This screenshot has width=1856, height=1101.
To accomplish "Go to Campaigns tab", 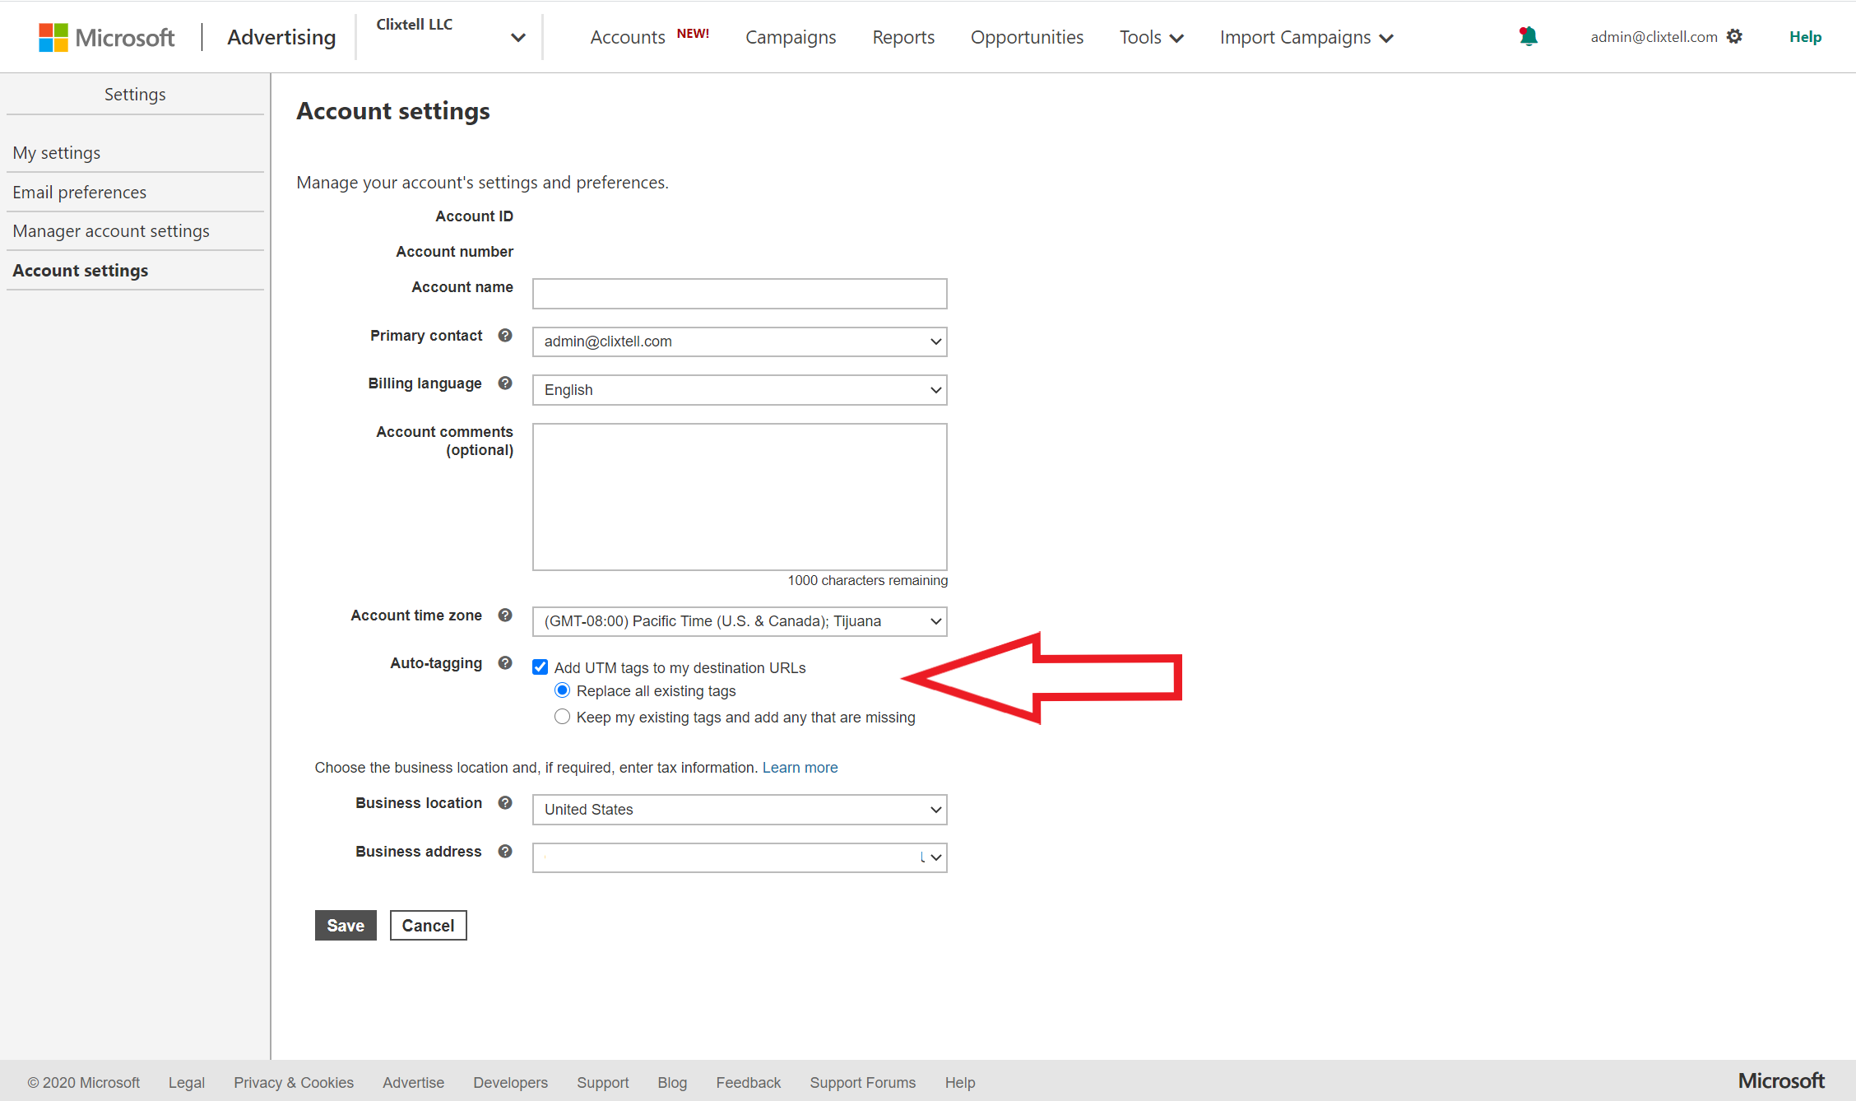I will (x=791, y=37).
